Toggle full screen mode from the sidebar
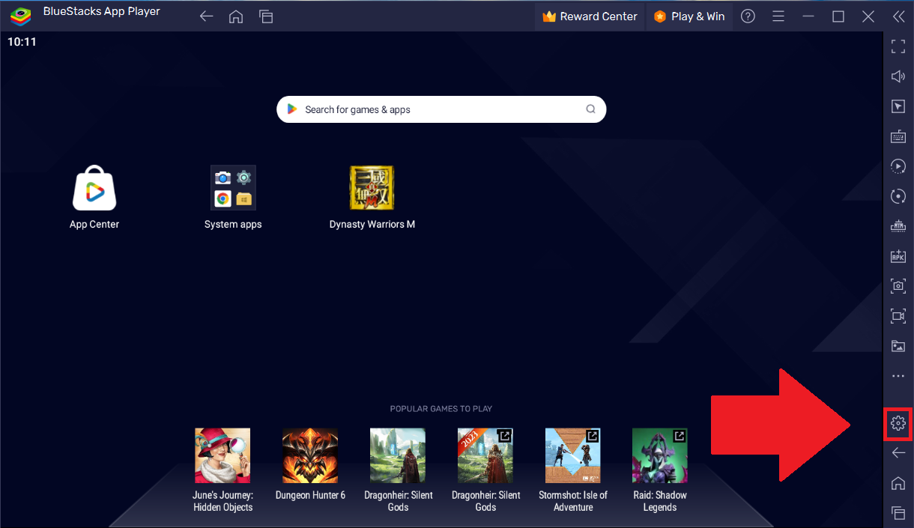Image resolution: width=914 pixels, height=528 pixels. [x=898, y=46]
